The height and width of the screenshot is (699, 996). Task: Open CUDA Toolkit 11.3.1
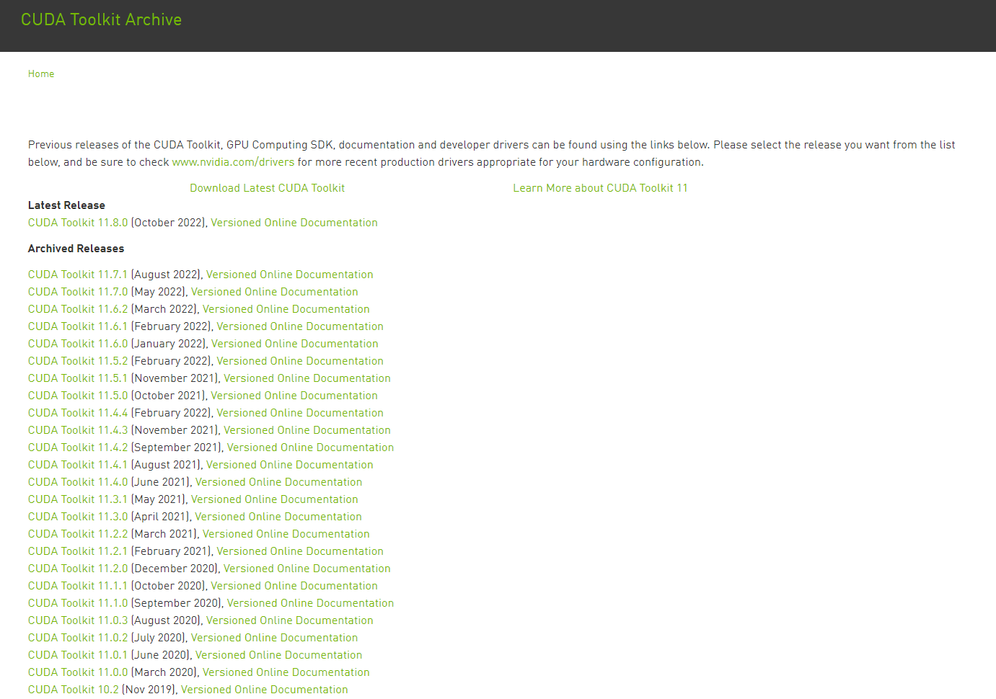[x=78, y=499]
